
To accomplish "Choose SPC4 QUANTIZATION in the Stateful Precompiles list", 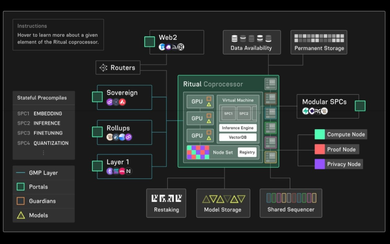I will tap(43, 143).
